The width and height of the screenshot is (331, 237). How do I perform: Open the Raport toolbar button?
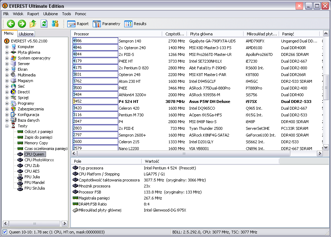[x=78, y=24]
